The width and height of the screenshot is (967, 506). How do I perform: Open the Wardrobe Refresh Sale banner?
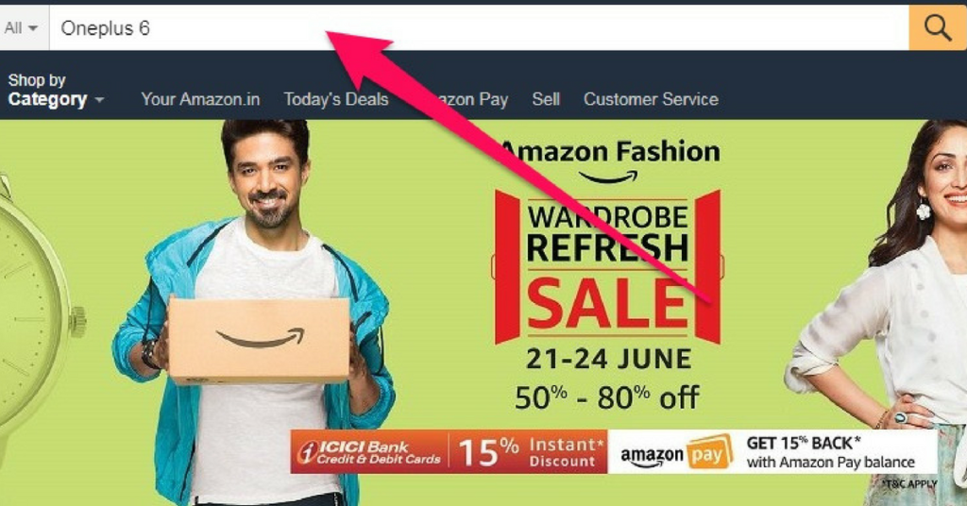(608, 266)
